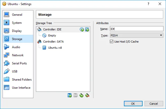Image resolution: width=166 pixels, height=109 pixels.
Task: Open the Audio settings page
Action: (x=16, y=47)
